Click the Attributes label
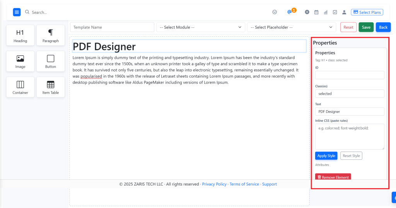Viewport: 396px width, 208px height. pyautogui.click(x=322, y=165)
